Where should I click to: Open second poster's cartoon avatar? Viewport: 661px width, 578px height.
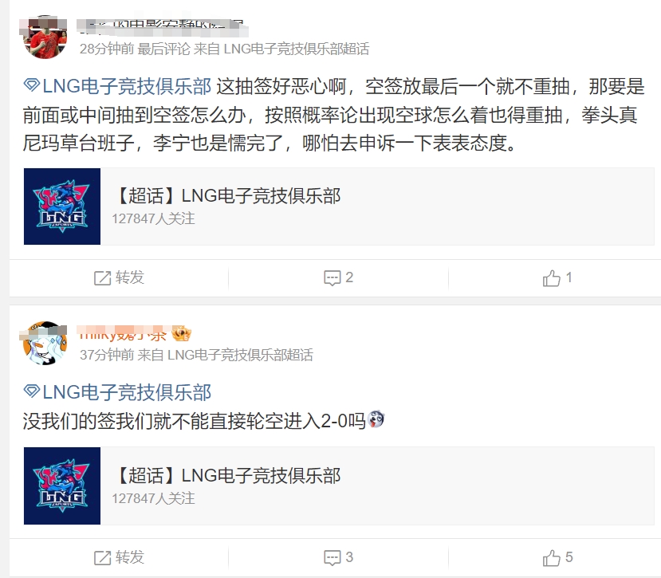tap(45, 343)
